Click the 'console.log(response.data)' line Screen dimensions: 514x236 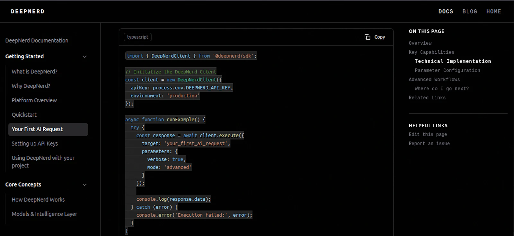click(x=173, y=199)
